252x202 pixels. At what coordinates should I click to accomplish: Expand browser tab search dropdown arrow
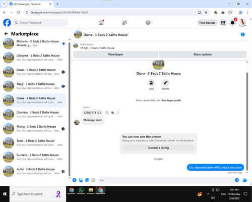click(4, 4)
